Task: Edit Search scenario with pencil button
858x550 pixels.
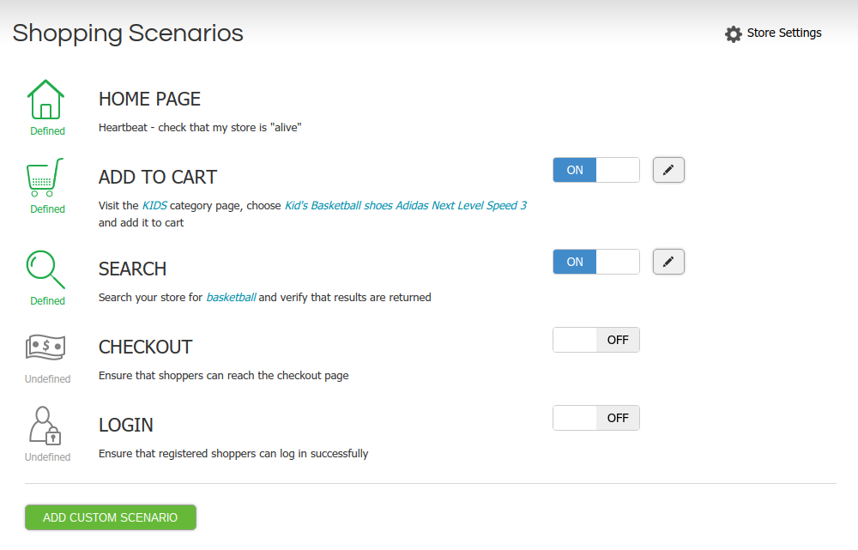Action: pyautogui.click(x=668, y=262)
